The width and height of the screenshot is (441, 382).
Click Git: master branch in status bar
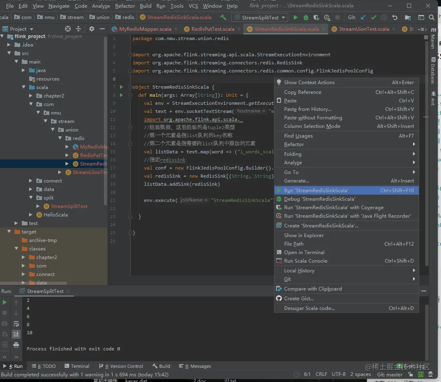390,374
